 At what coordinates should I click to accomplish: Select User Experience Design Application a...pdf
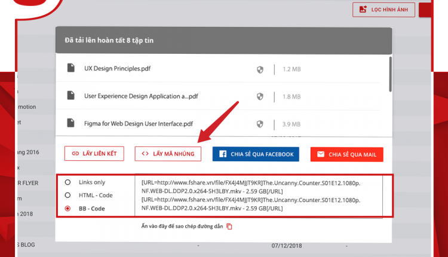tap(141, 96)
